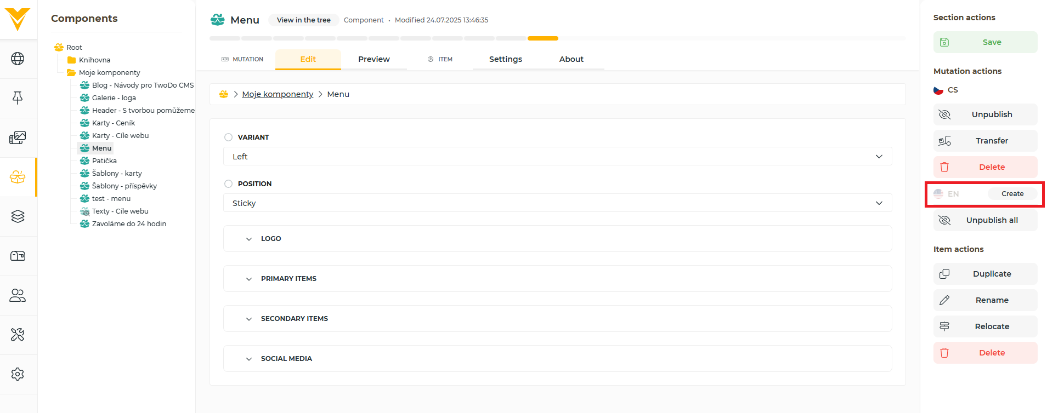Viewport: 1047px width, 413px height.
Task: Open the tools wrench sidebar icon
Action: click(18, 335)
